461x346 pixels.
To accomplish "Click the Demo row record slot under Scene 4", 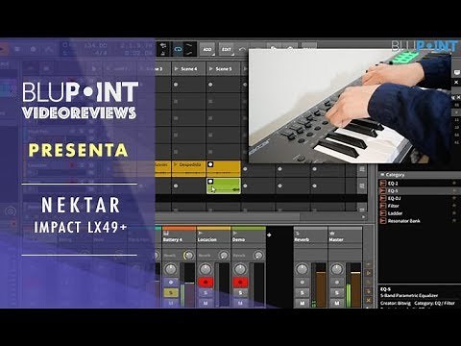I will point(176,185).
